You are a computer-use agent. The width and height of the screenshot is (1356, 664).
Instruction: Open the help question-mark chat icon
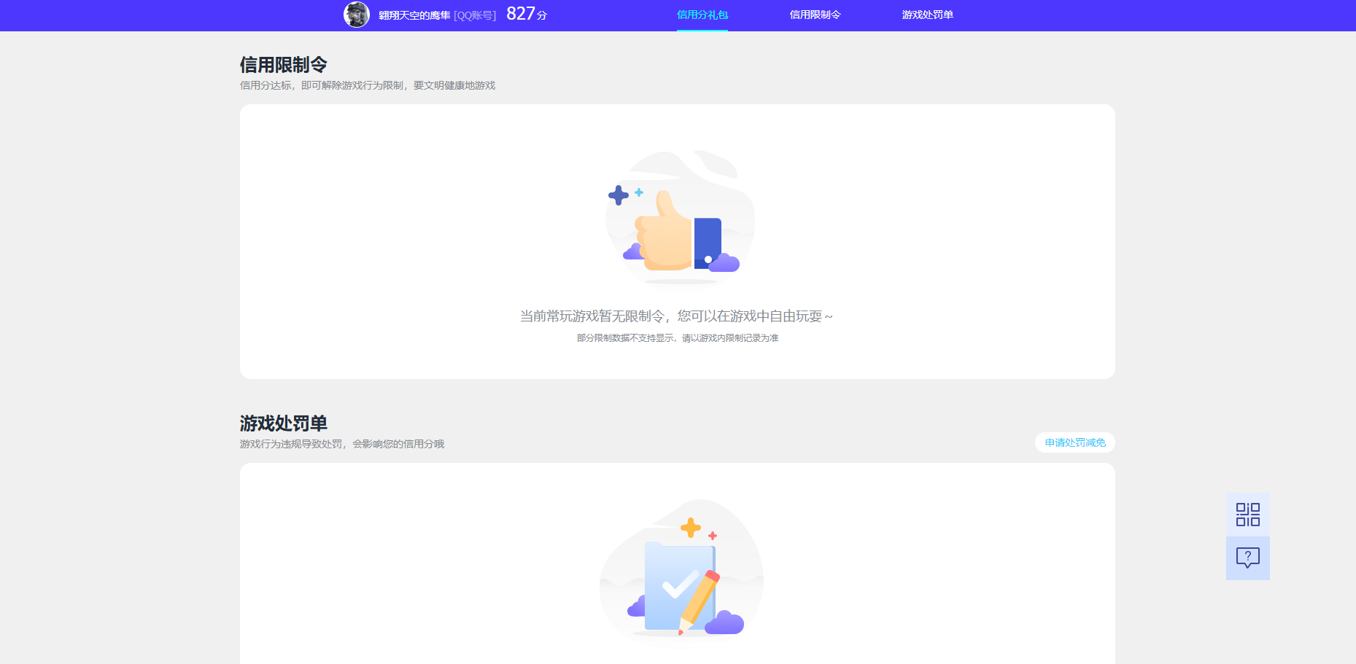coord(1247,558)
